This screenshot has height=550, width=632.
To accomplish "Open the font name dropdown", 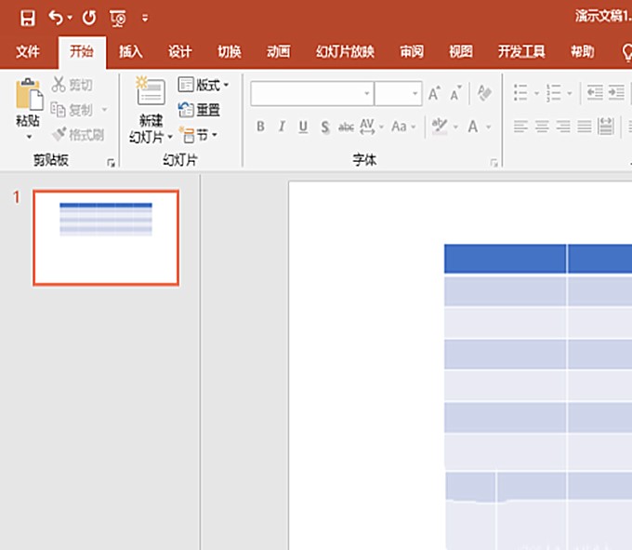I will 367,94.
